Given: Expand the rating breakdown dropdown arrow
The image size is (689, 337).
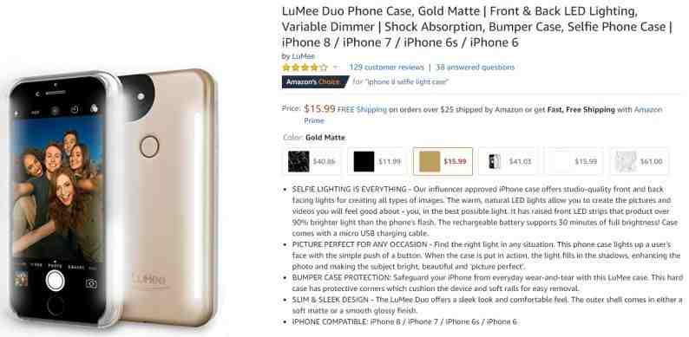Looking at the screenshot, I should tap(335, 67).
